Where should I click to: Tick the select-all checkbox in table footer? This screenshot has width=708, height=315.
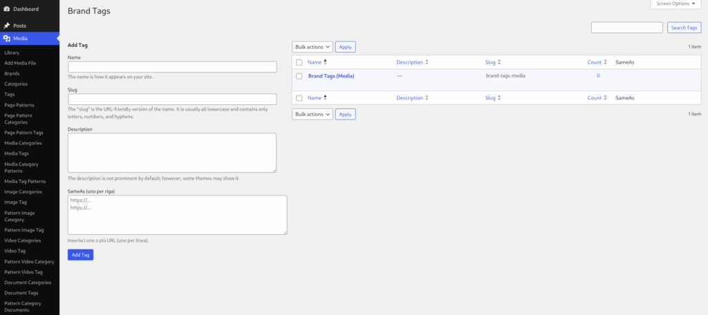point(299,98)
